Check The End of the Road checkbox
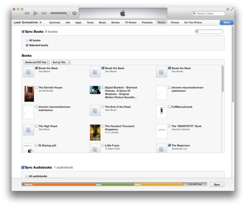The width and height of the screenshot is (246, 207). point(103,107)
